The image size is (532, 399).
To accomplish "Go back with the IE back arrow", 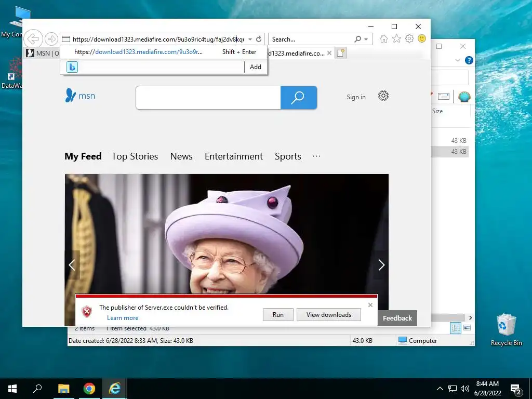I will pyautogui.click(x=33, y=38).
